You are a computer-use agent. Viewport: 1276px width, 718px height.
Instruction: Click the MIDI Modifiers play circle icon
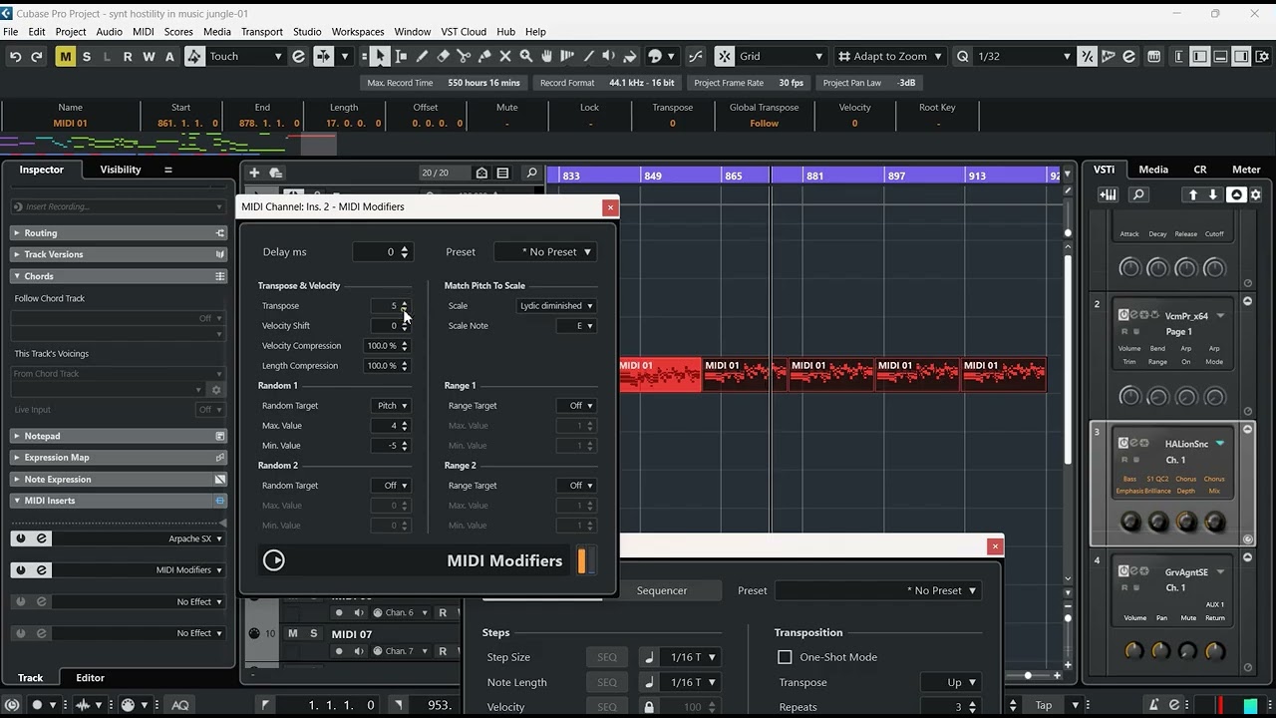(274, 560)
